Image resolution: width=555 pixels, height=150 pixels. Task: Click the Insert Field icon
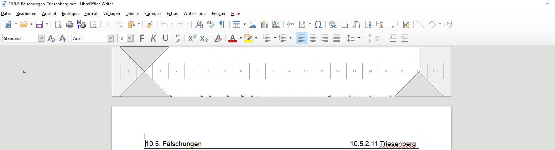point(302,24)
